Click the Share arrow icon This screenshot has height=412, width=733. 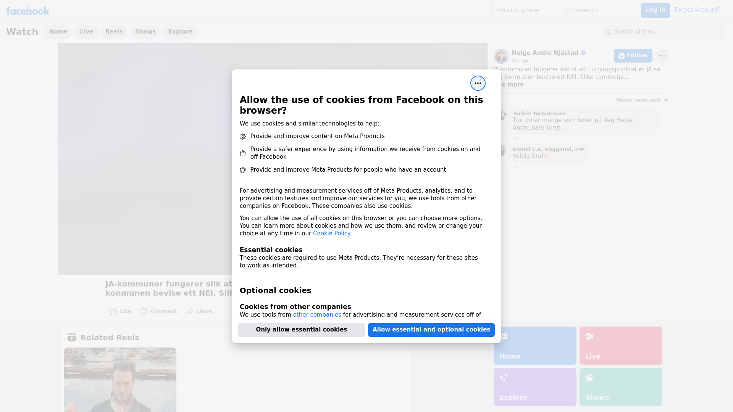[x=190, y=311]
